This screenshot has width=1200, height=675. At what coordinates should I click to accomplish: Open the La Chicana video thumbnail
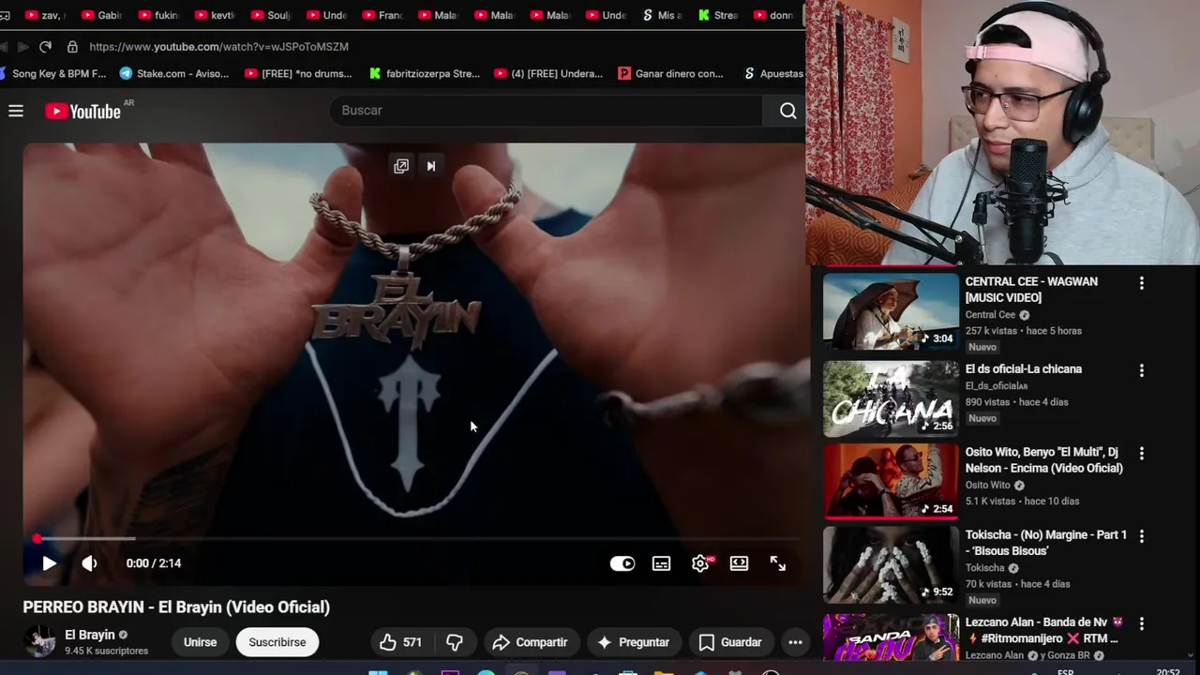[891, 398]
